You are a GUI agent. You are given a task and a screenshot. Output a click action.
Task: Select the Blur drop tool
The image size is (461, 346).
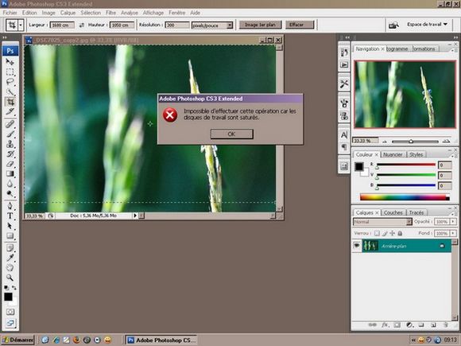(10, 184)
